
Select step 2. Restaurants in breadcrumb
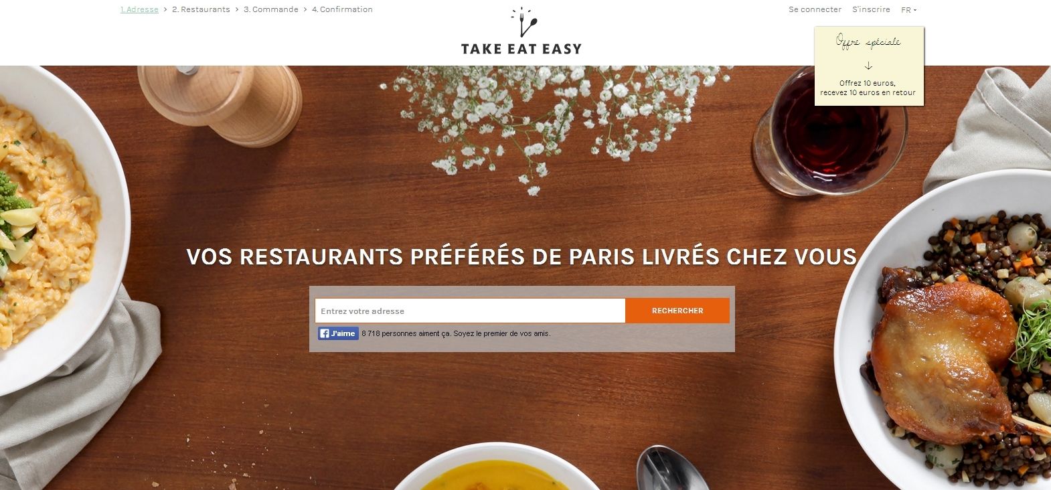pyautogui.click(x=201, y=9)
